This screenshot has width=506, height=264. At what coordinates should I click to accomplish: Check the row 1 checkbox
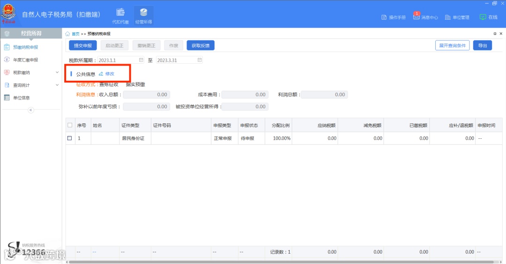(x=69, y=138)
